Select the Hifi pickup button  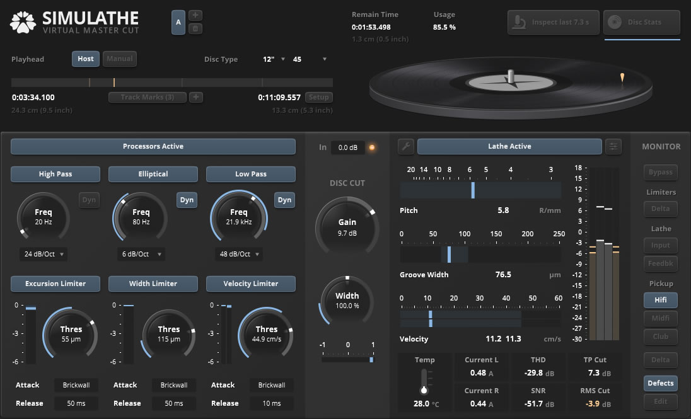pyautogui.click(x=660, y=301)
